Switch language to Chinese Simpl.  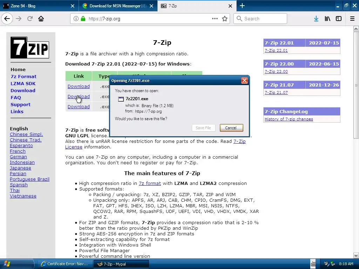pyautogui.click(x=26, y=134)
